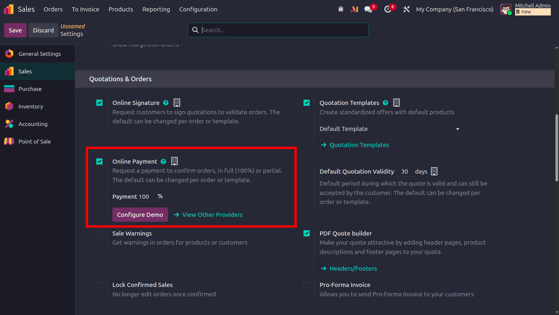Enable the Sale Warnings checkbox
Viewport: 559px width, 315px height.
(99, 233)
